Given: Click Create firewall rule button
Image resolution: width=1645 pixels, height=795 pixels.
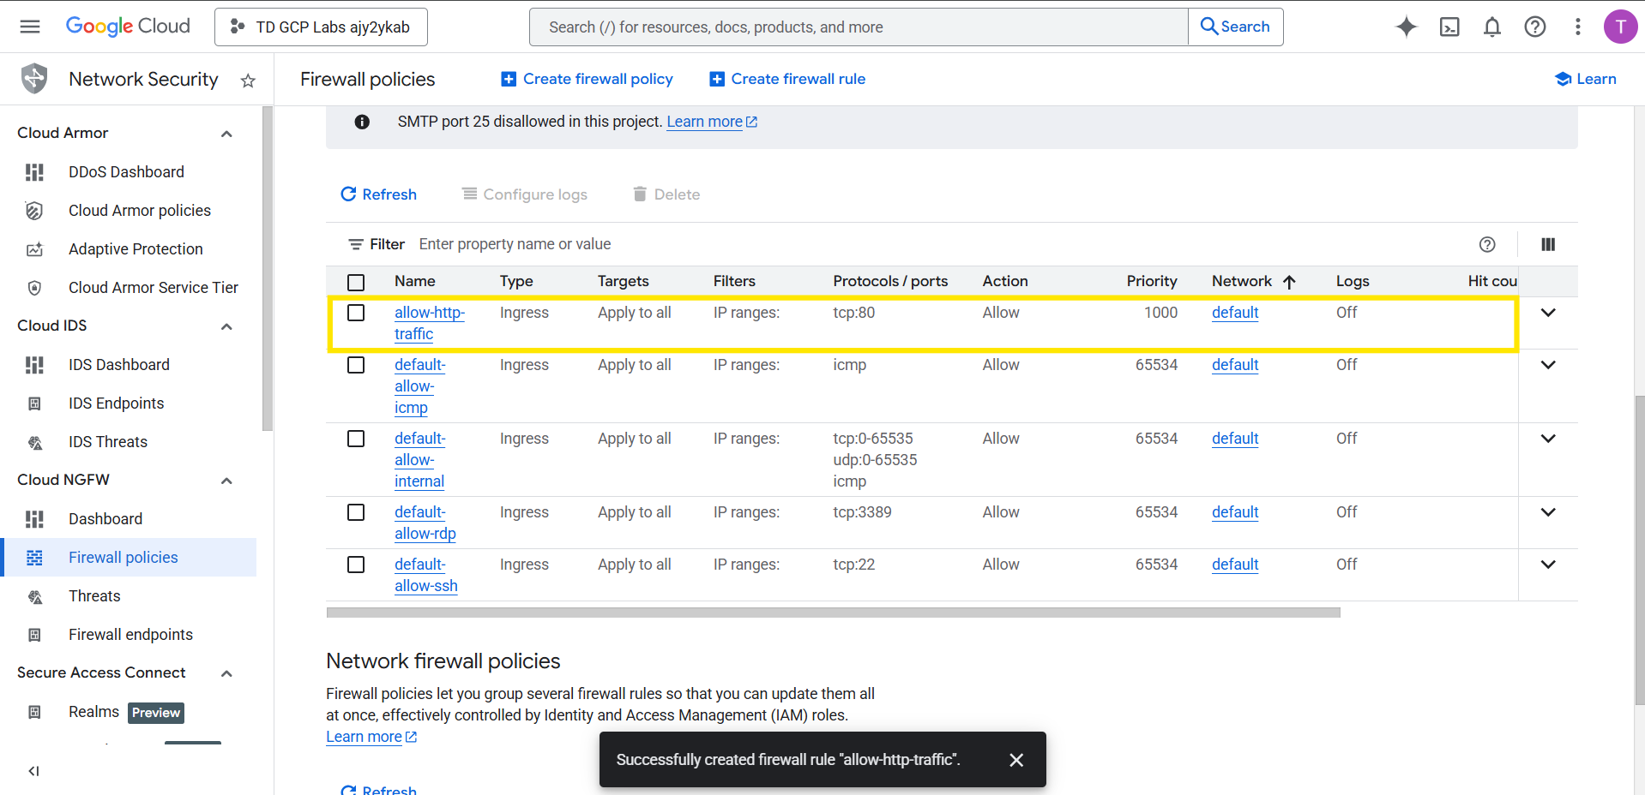Looking at the screenshot, I should click(x=787, y=79).
